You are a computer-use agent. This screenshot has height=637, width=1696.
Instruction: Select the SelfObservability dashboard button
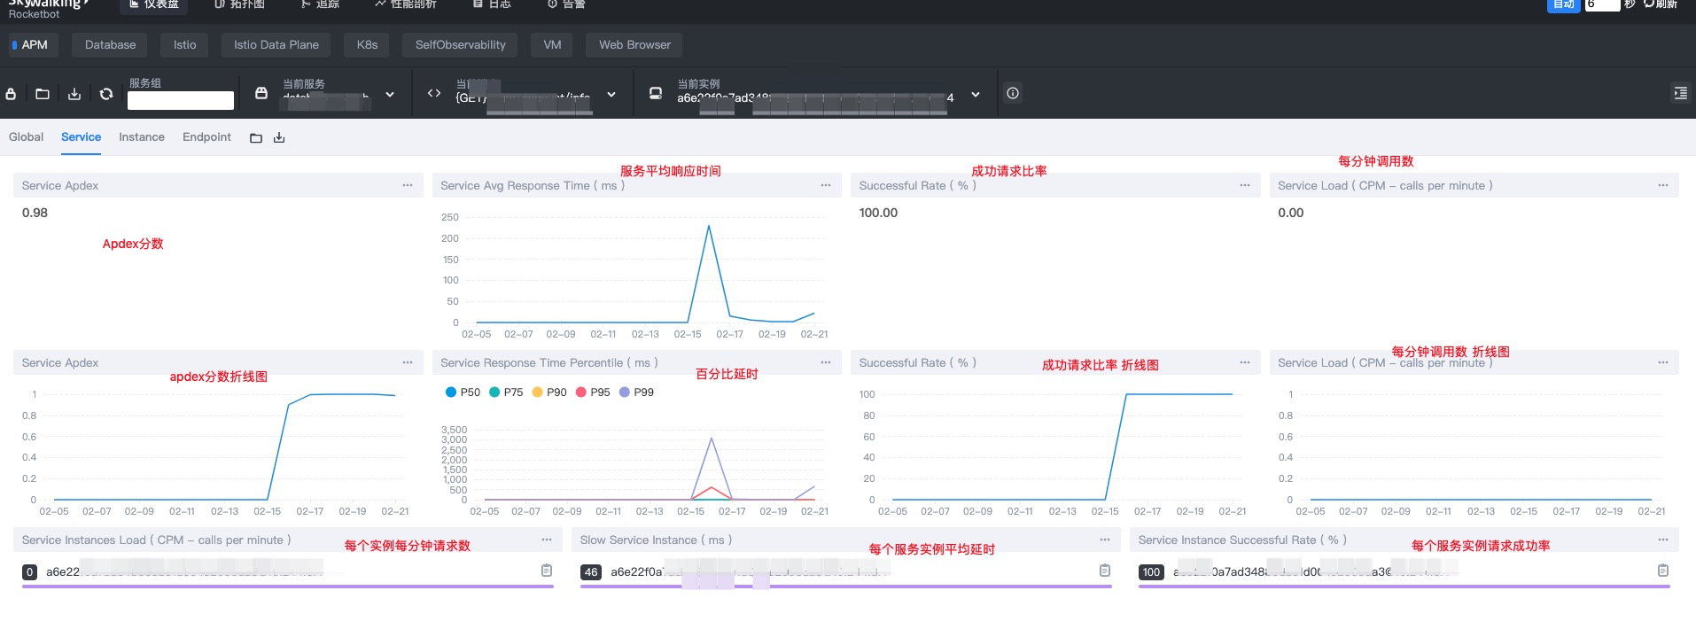point(461,45)
